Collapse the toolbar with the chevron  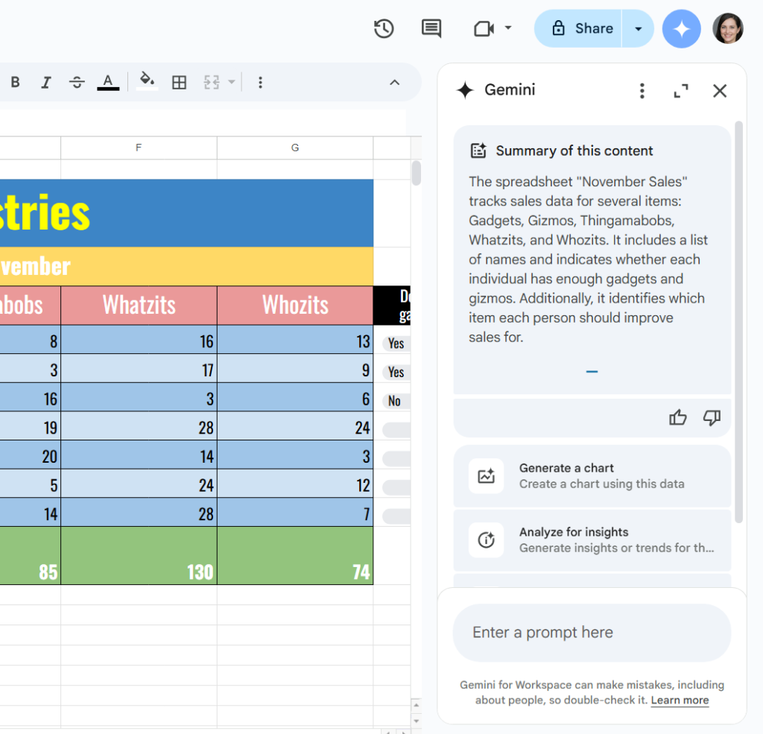click(x=395, y=83)
